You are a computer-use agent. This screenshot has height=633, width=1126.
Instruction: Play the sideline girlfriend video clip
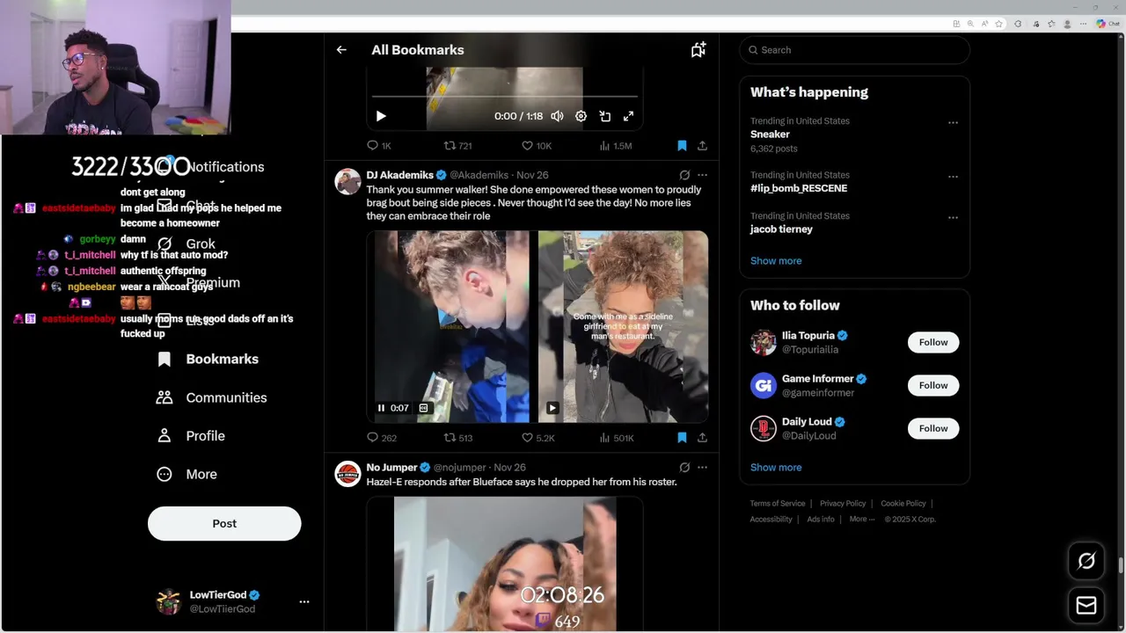(552, 408)
